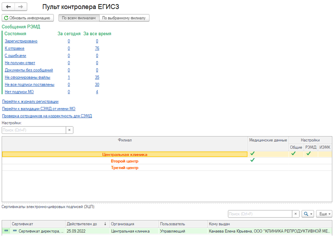Click the Пользователь column header
Screen dimensions: 334x236
(183, 224)
